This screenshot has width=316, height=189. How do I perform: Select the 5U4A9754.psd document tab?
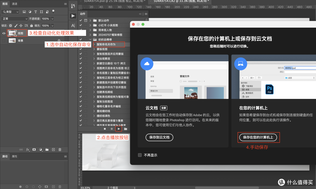[x=114, y=1]
